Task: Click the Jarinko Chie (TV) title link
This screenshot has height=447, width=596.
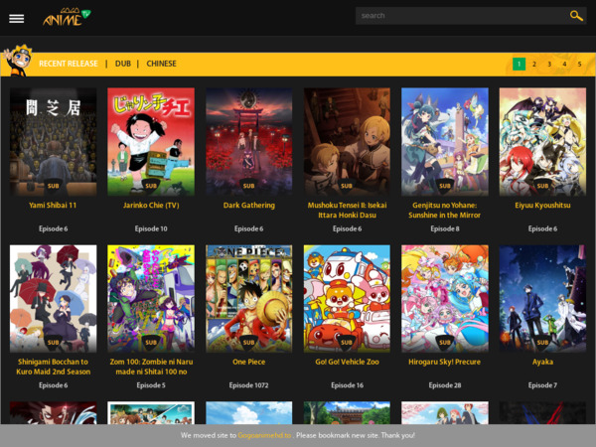Action: (x=151, y=206)
